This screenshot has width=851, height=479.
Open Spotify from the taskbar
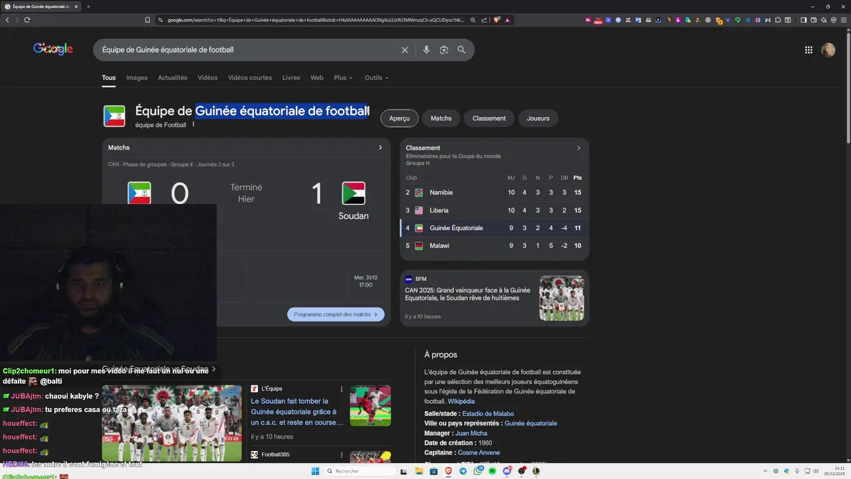click(x=492, y=471)
